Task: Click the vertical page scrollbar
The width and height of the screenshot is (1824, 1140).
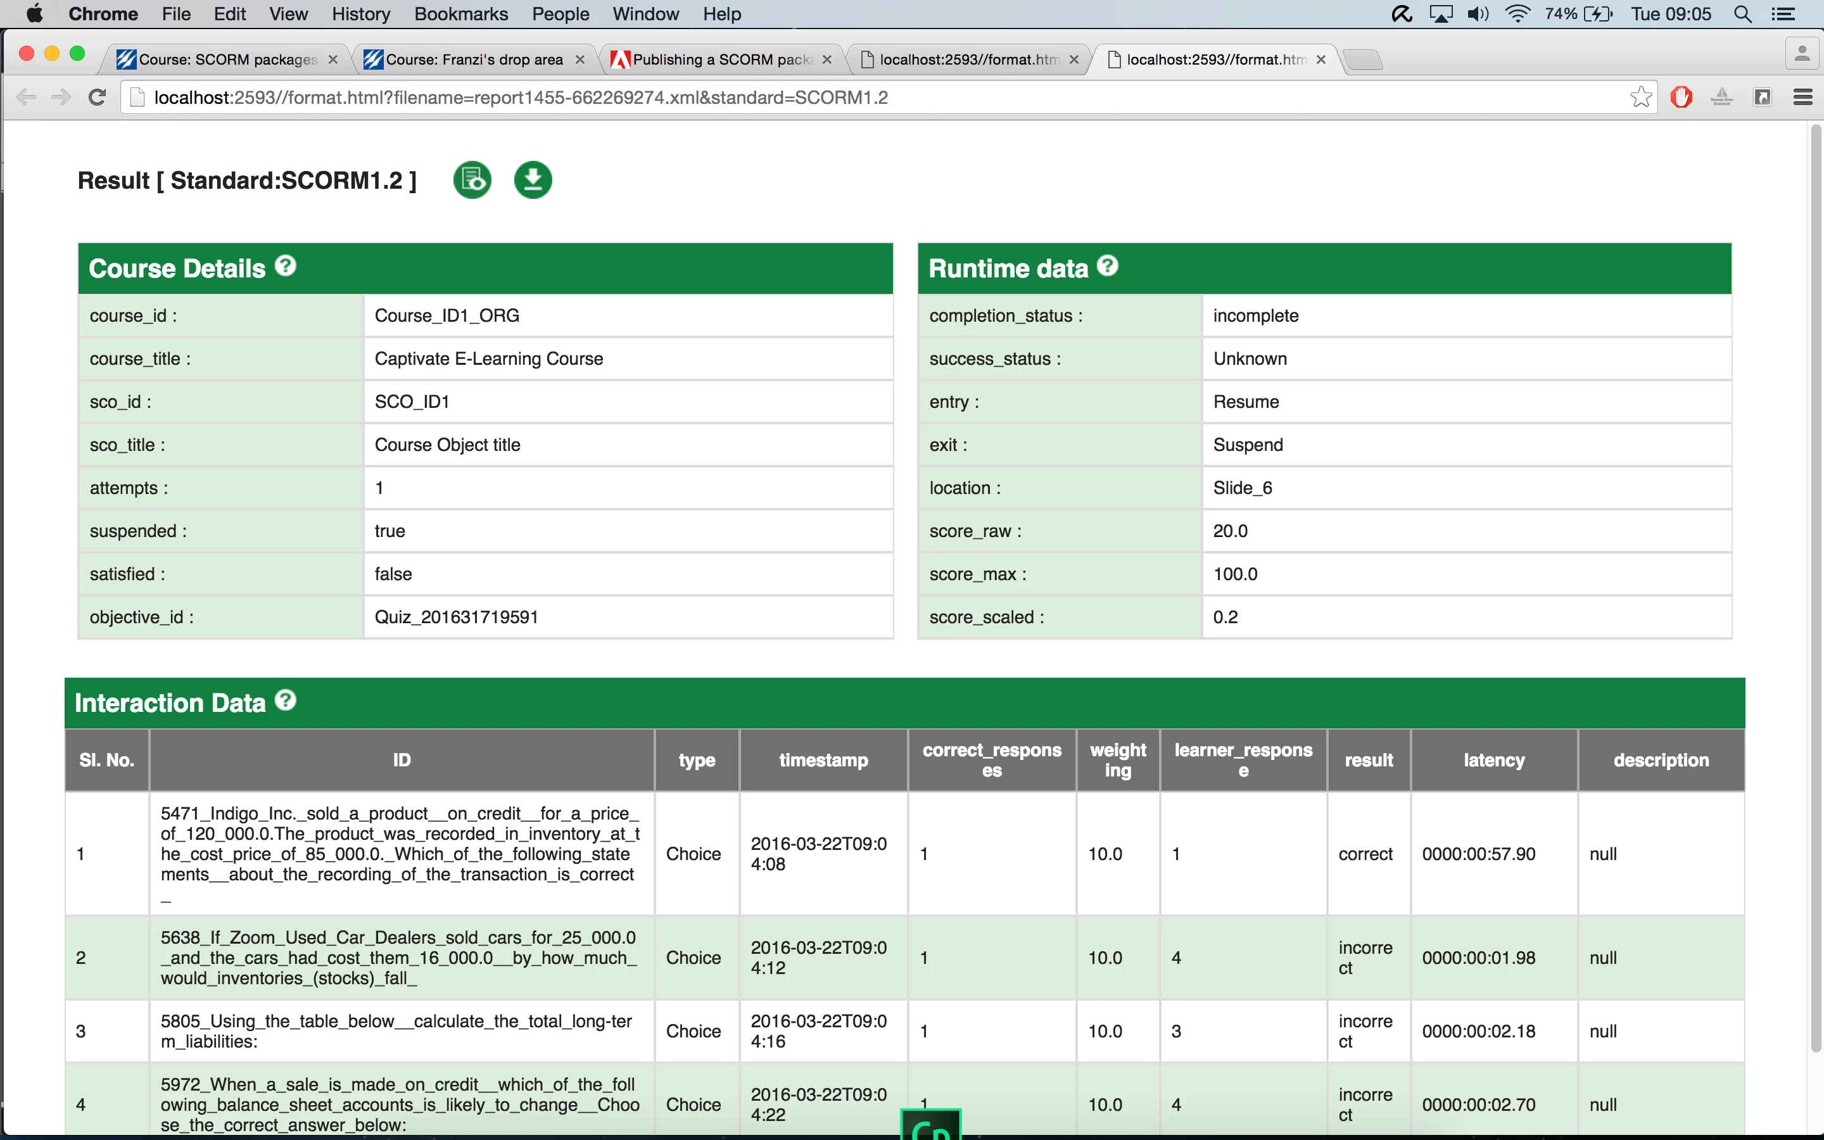Action: click(x=1816, y=588)
